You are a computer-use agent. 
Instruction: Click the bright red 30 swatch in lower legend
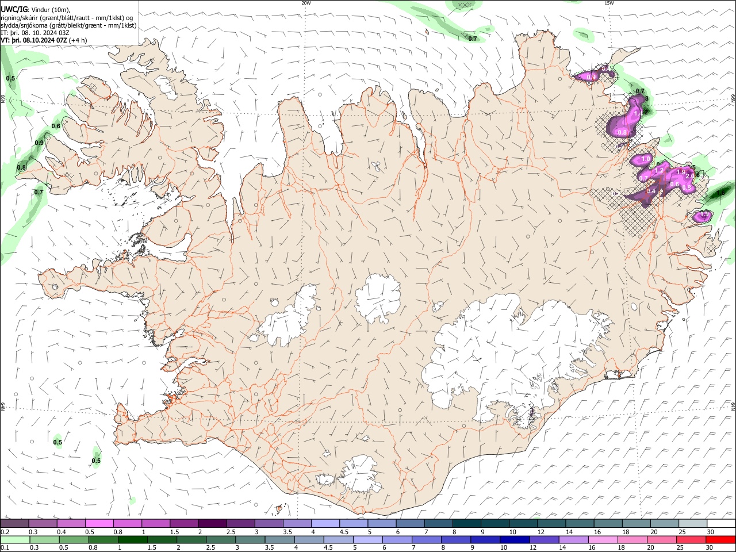tap(721, 539)
